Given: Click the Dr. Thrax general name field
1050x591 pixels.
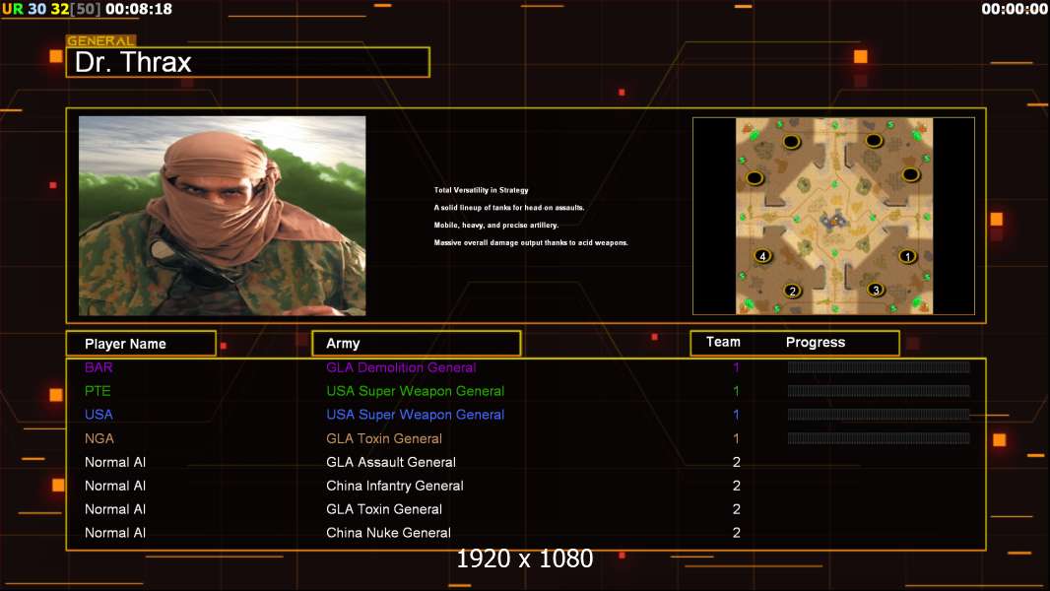Looking at the screenshot, I should 247,63.
